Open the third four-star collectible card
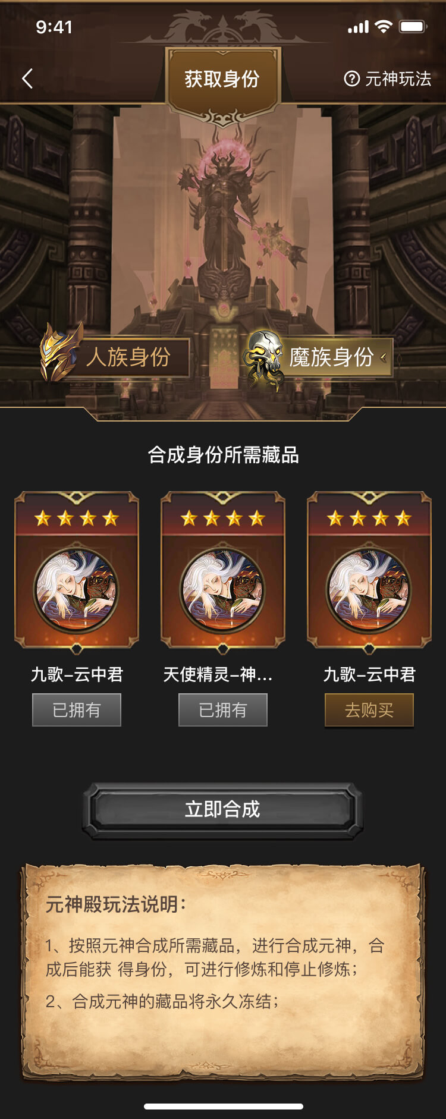The image size is (446, 1119). 369,572
